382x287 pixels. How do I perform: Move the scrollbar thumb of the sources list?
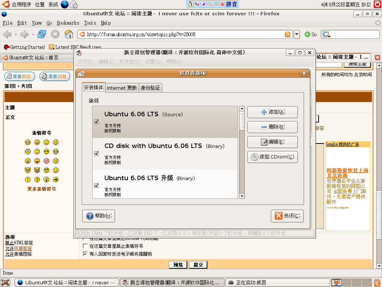coord(242,120)
